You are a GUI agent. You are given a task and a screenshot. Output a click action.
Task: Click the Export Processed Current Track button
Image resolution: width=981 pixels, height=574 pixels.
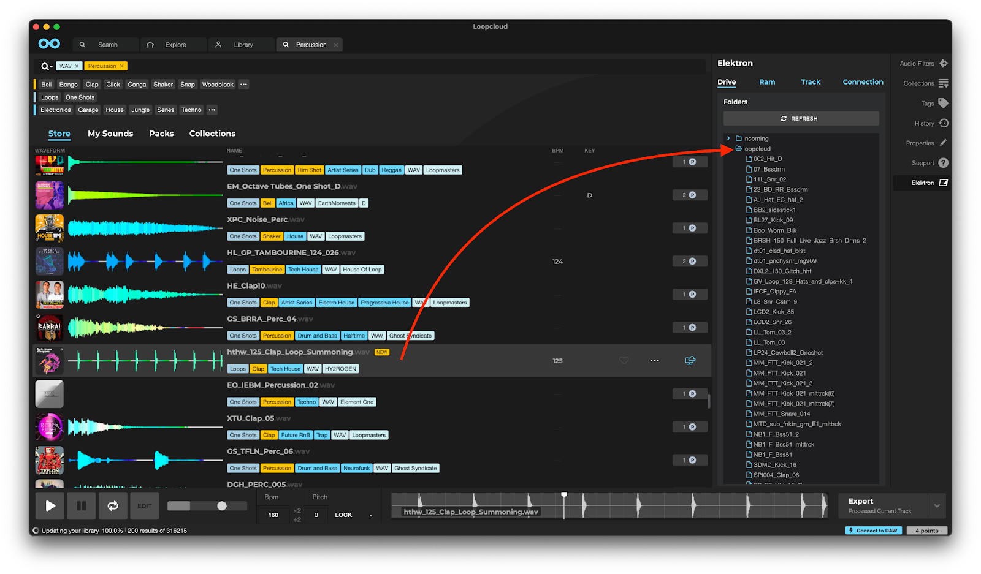(x=883, y=506)
